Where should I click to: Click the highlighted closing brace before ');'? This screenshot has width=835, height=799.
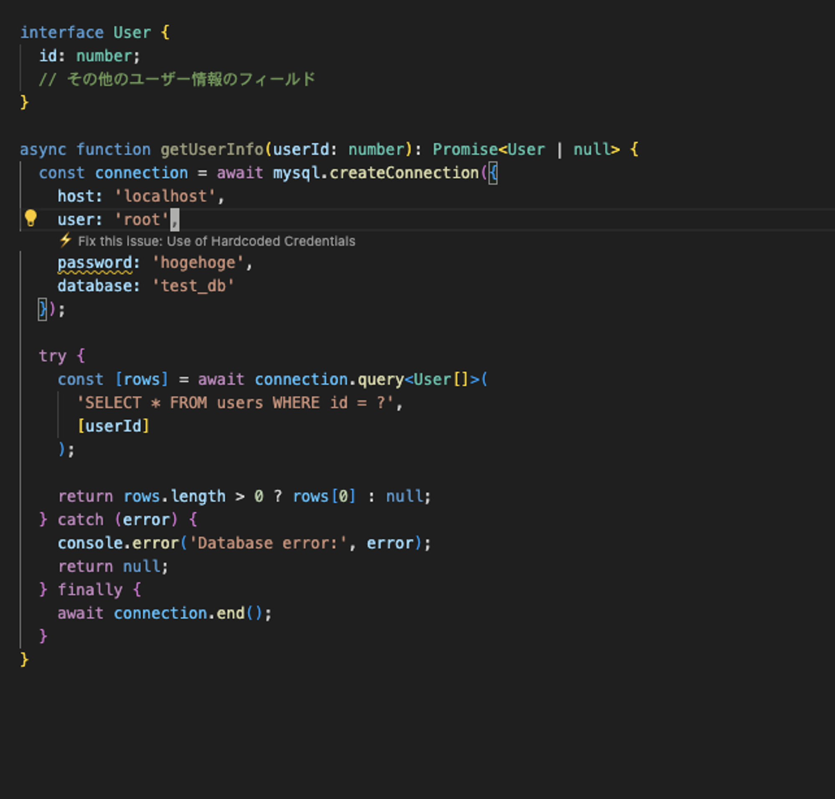pos(42,309)
